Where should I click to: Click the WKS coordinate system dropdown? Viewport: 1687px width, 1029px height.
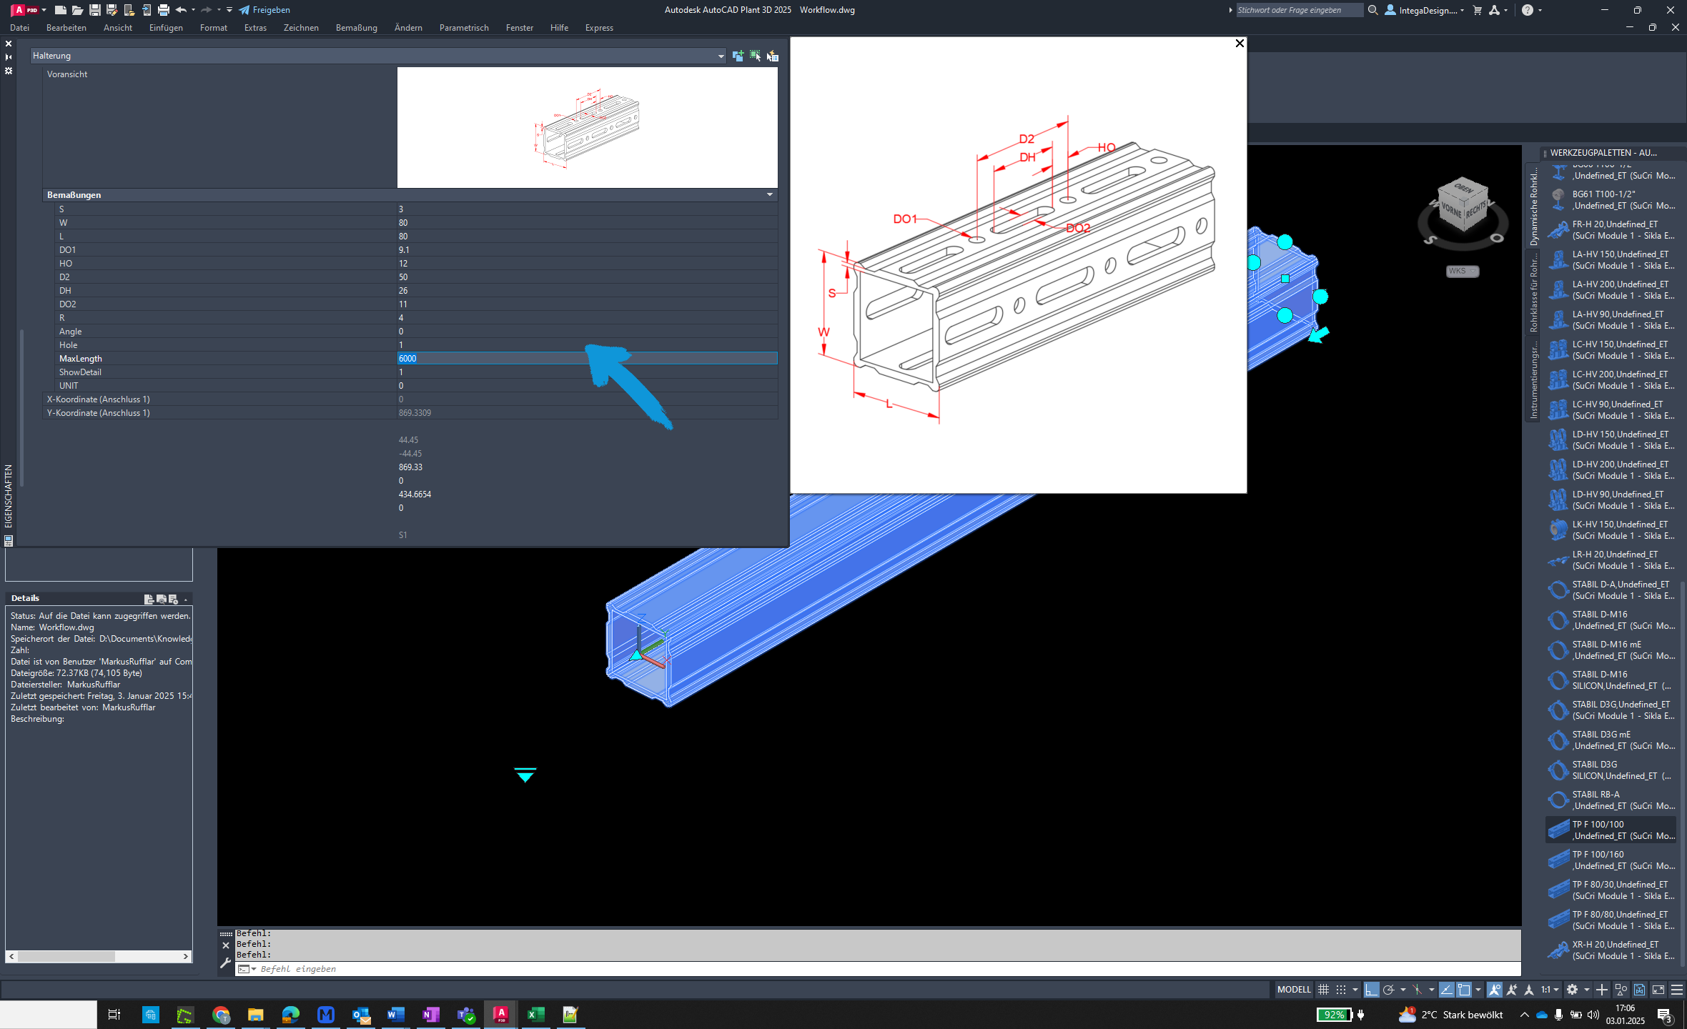point(1462,272)
